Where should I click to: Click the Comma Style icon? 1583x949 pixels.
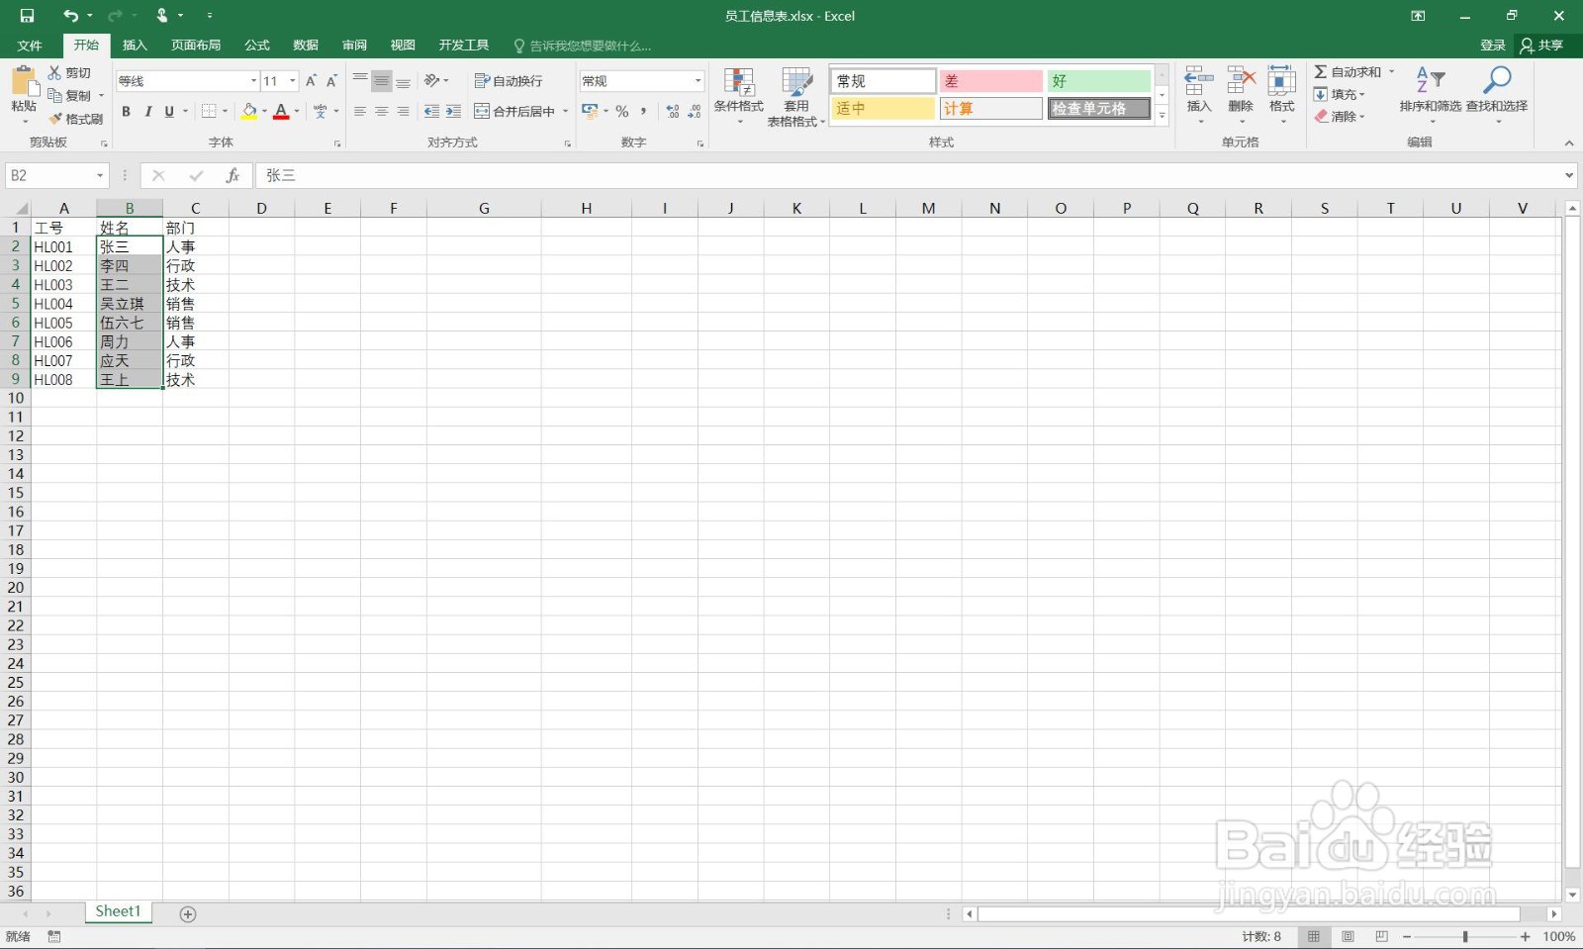644,112
